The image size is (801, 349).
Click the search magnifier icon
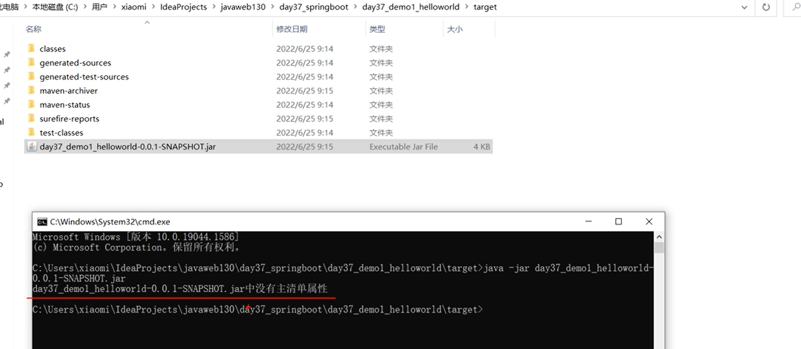tap(796, 7)
